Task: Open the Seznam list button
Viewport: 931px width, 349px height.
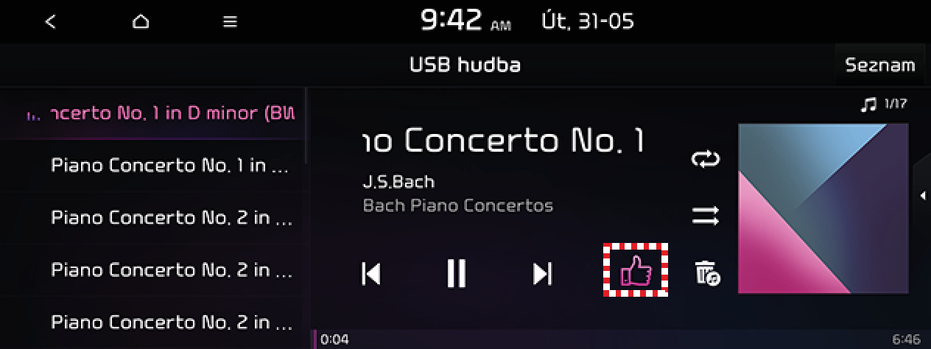Action: coord(880,65)
